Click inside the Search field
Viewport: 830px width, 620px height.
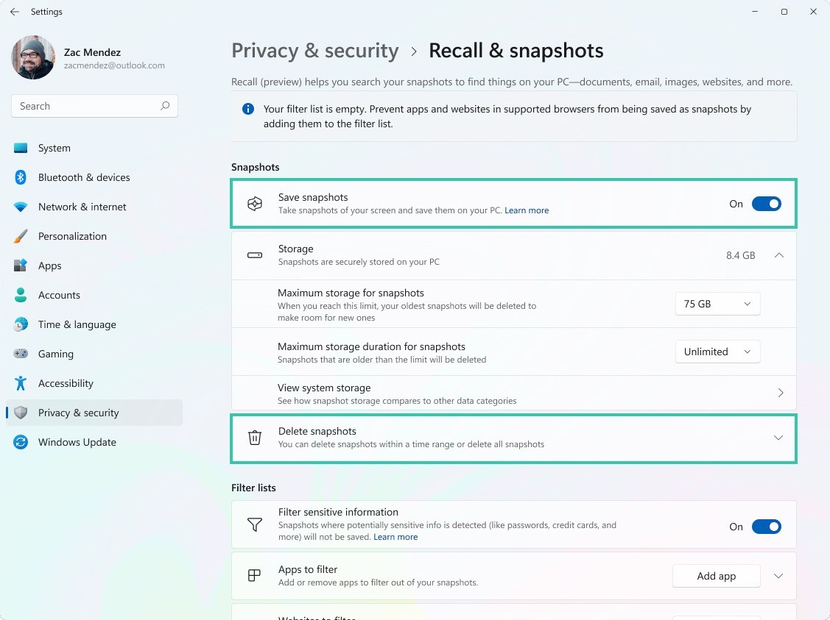pyautogui.click(x=94, y=106)
